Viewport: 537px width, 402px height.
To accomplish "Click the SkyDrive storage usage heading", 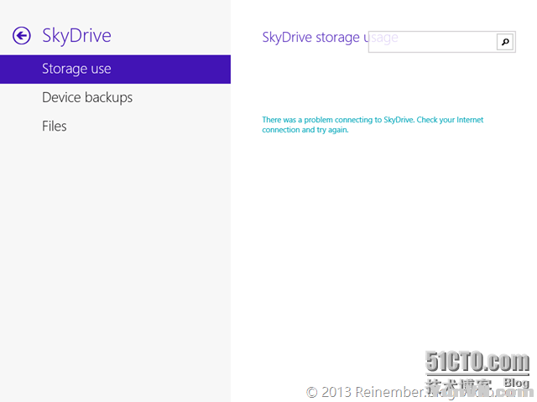I will pos(330,37).
